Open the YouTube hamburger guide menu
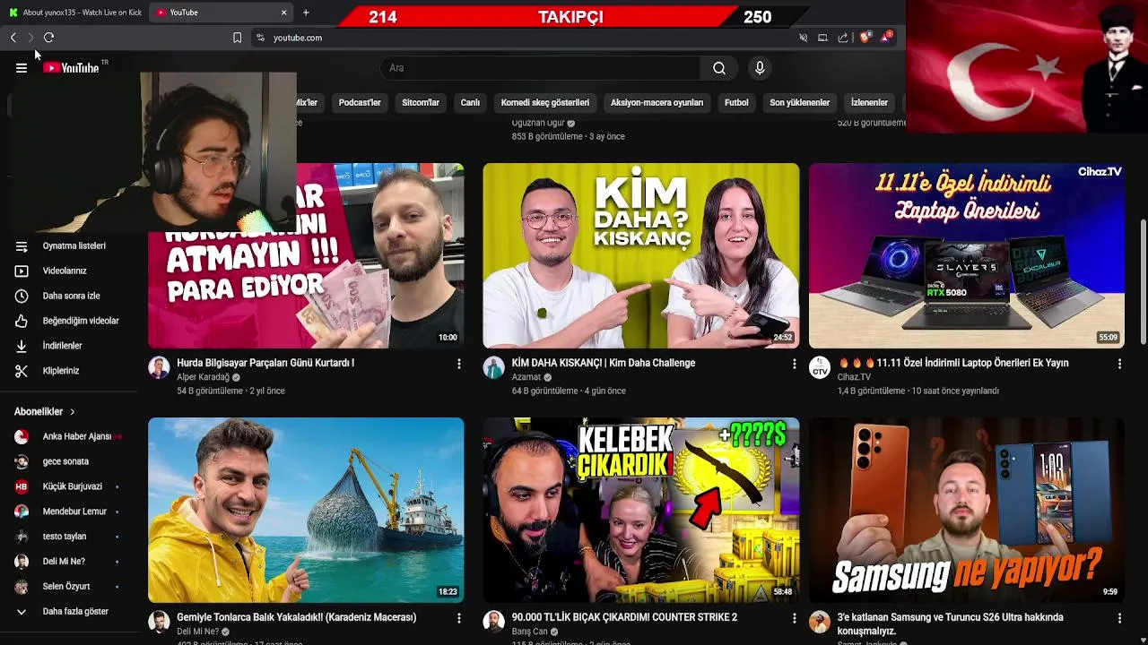This screenshot has height=645, width=1148. (x=22, y=68)
